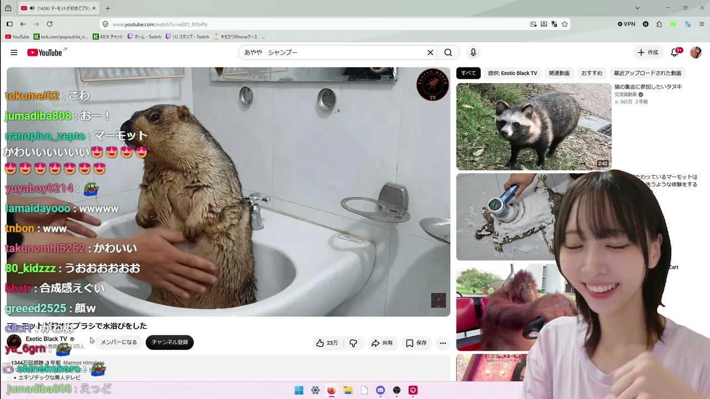Image resolution: width=710 pixels, height=399 pixels.
Task: Open the orangutan video thumbnail
Action: pyautogui.click(x=505, y=308)
